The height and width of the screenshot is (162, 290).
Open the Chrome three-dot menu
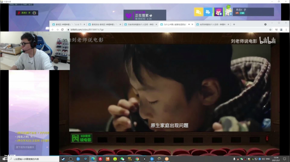[286, 29]
